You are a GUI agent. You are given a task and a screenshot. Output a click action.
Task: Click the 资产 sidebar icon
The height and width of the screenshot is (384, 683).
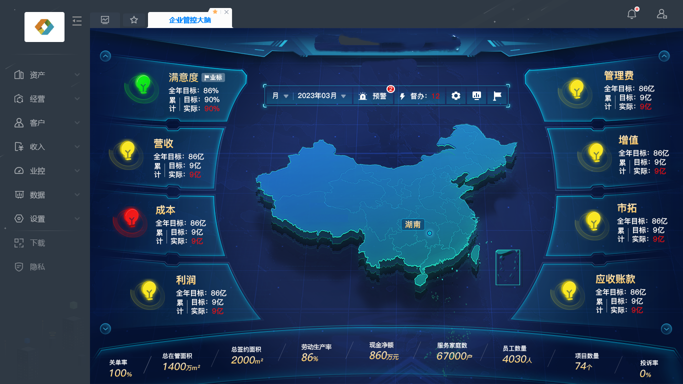pos(19,74)
